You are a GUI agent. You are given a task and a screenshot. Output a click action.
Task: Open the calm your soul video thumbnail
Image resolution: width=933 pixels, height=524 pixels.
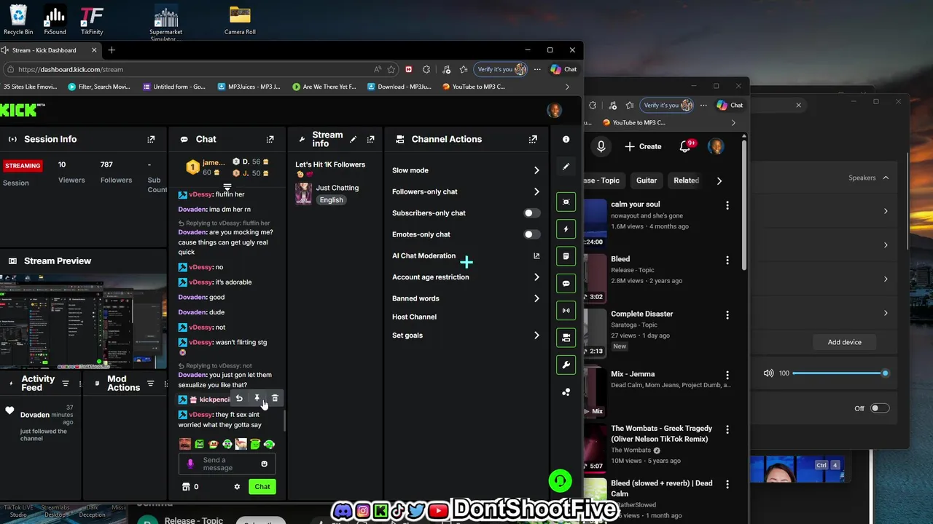click(x=595, y=223)
